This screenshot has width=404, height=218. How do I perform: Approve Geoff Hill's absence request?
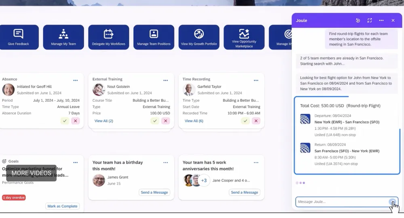tap(65, 121)
